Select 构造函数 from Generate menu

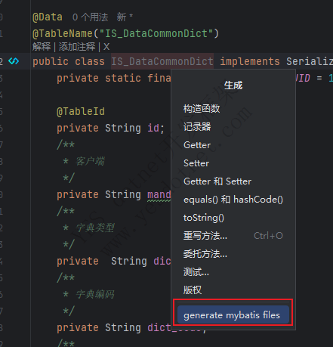pos(202,109)
